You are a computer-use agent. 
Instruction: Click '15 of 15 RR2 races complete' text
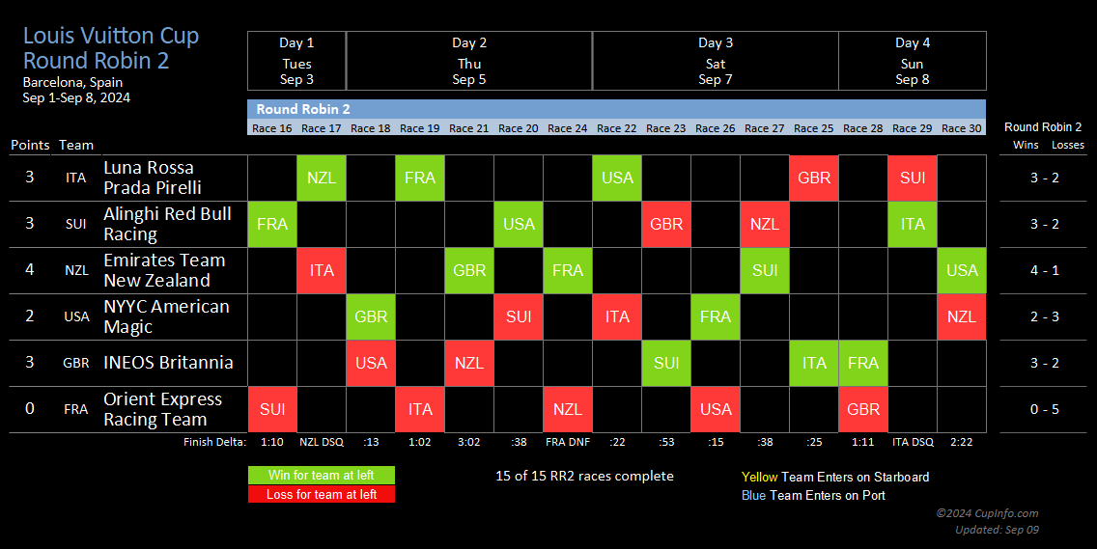coord(584,476)
